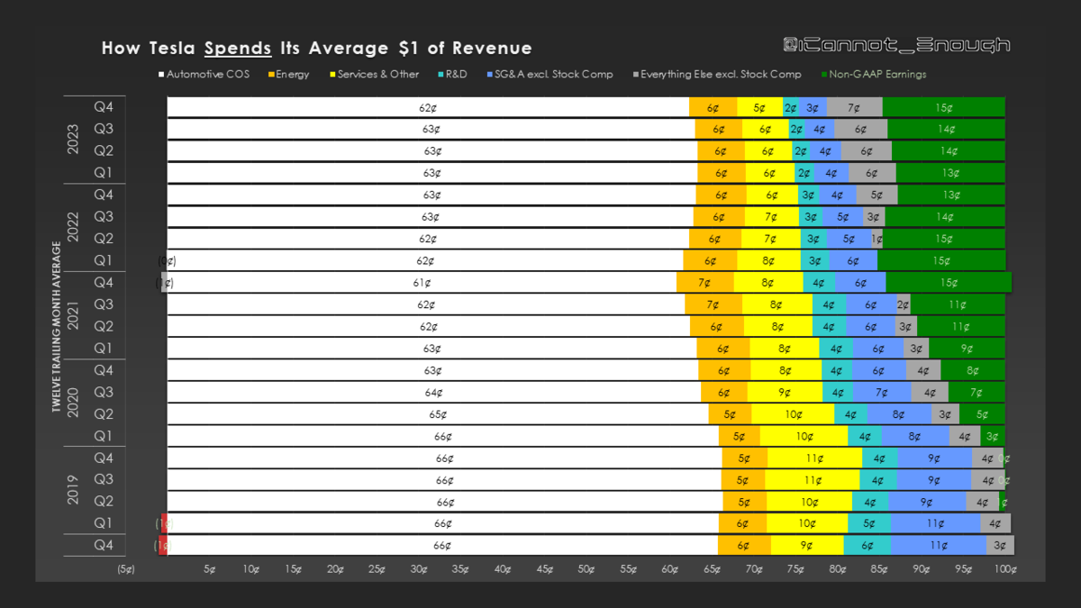The width and height of the screenshot is (1081, 608).
Task: Click the 2020 Q3 yellow 9¢ services segment
Action: tap(785, 393)
